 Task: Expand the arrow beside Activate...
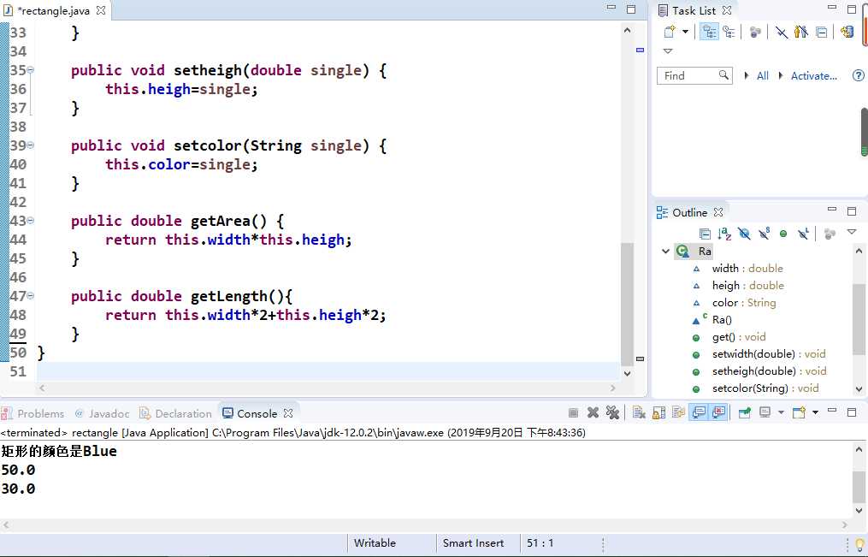pos(781,76)
